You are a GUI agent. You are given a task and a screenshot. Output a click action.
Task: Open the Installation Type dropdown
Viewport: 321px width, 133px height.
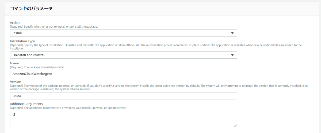click(x=123, y=55)
